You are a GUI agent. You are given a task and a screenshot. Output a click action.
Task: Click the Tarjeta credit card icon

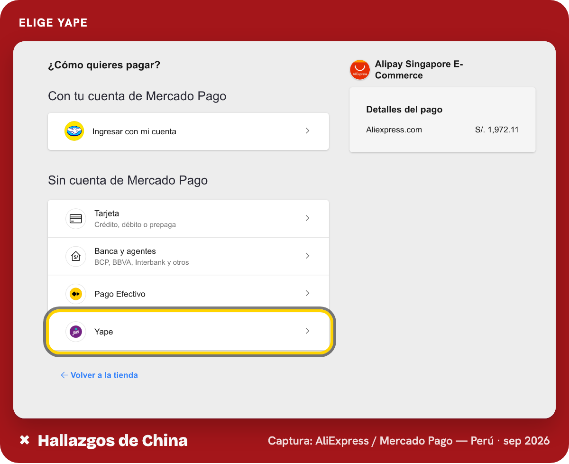click(x=76, y=219)
